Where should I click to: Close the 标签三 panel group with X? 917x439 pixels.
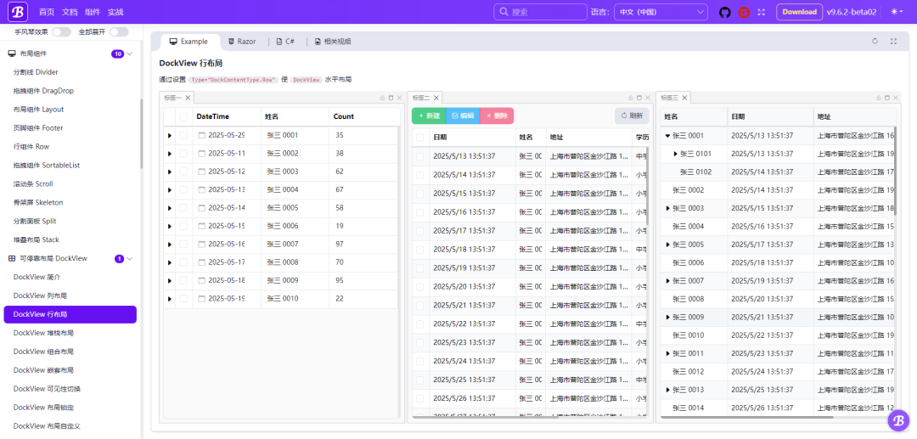click(896, 98)
